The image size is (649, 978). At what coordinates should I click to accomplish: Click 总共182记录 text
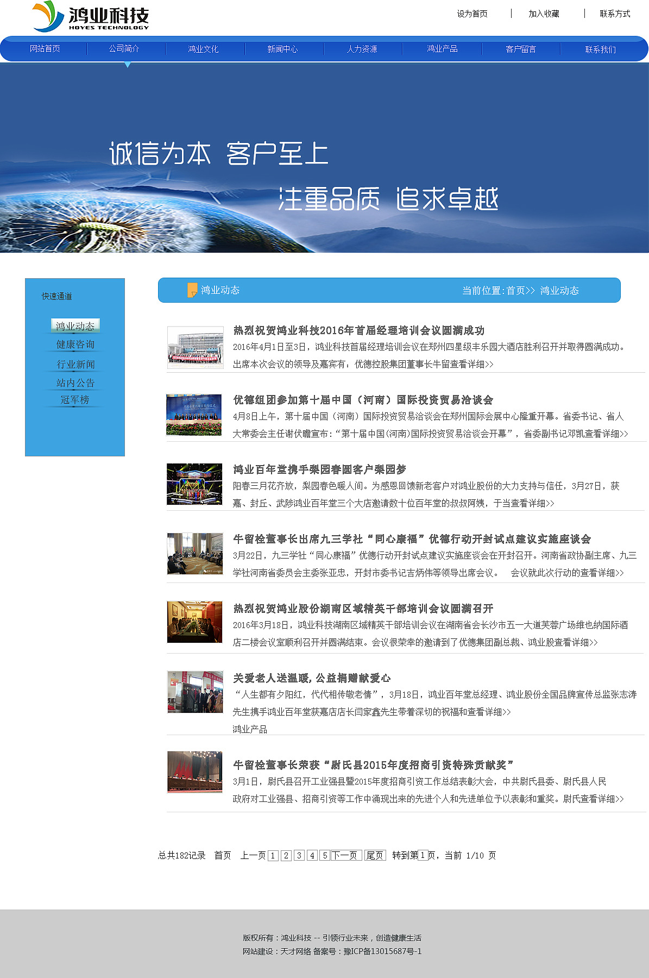[182, 855]
